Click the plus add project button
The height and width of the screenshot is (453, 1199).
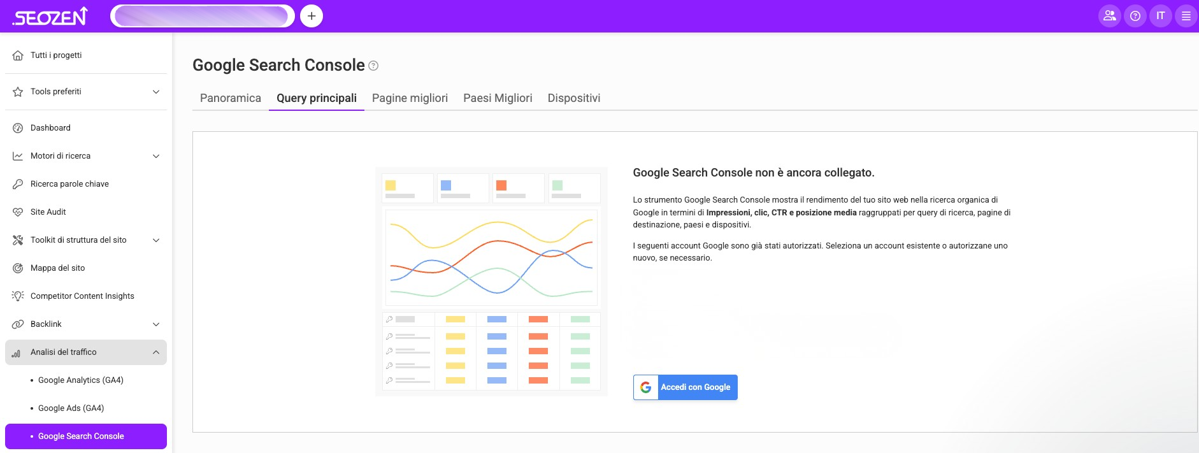[x=312, y=16]
